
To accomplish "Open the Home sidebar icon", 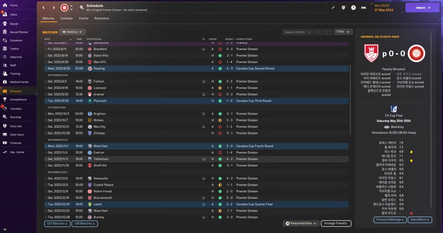I will 5,5.
